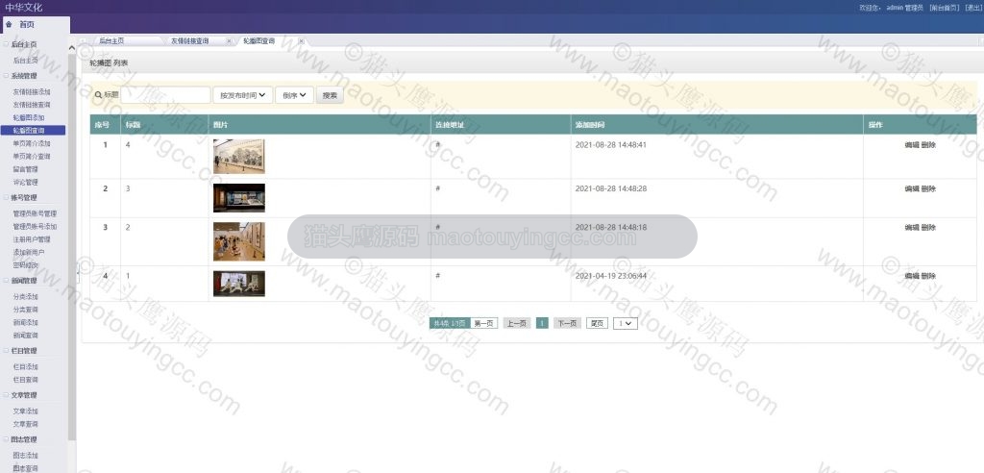
Task: Open 单页简介添加 in the sidebar
Action: [32, 143]
